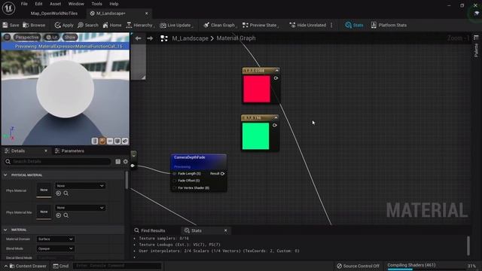Click the material graph breadcrumb icon
The width and height of the screenshot is (482, 271).
pos(164,38)
